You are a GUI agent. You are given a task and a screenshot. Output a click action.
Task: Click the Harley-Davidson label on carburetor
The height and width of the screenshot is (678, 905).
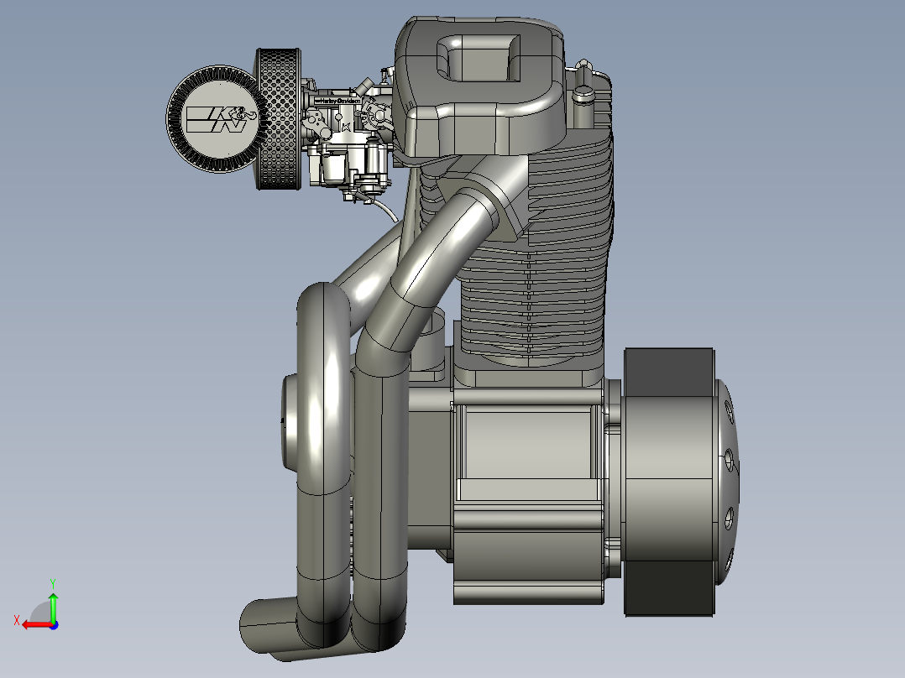click(337, 102)
